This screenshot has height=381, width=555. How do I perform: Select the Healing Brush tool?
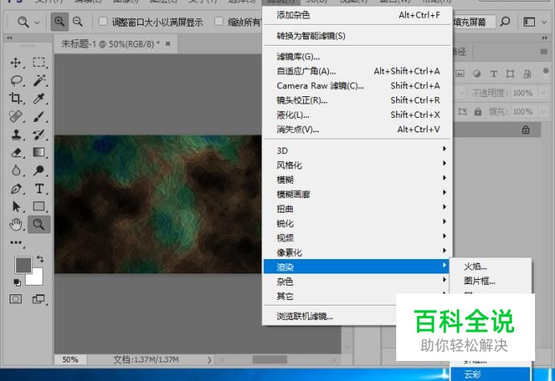point(16,116)
